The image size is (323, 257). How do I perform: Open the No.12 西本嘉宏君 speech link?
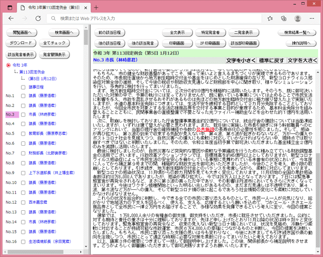38,202
